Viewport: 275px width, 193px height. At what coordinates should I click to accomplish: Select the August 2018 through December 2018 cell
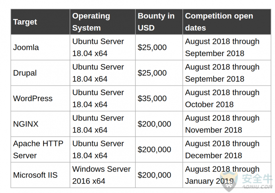(227, 150)
